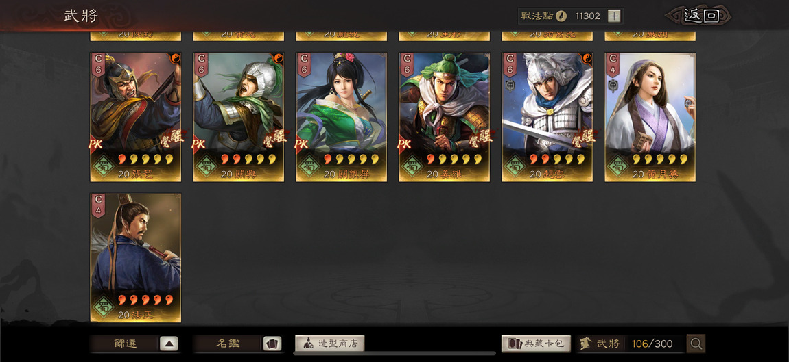Click the 返回 back button

[700, 16]
